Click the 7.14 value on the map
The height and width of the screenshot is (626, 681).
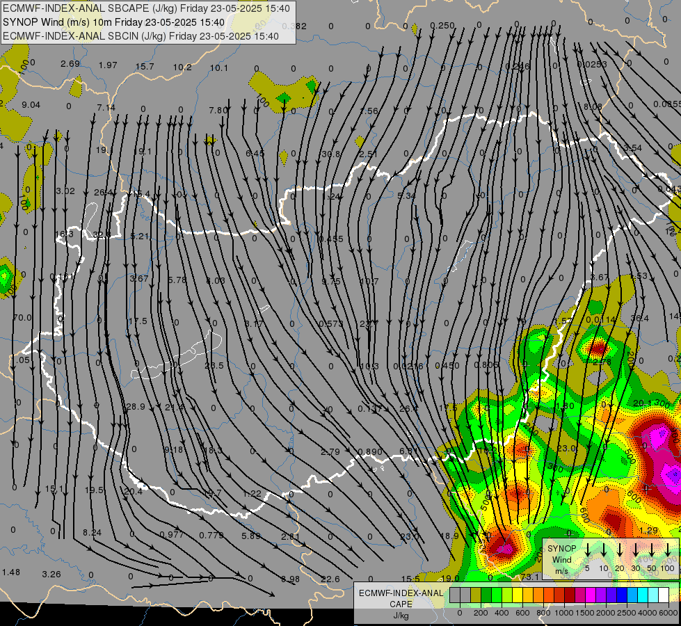tap(106, 107)
